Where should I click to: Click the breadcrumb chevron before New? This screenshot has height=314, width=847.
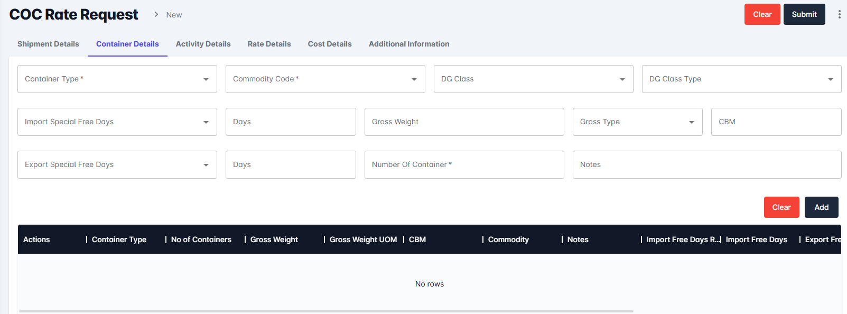click(x=156, y=14)
